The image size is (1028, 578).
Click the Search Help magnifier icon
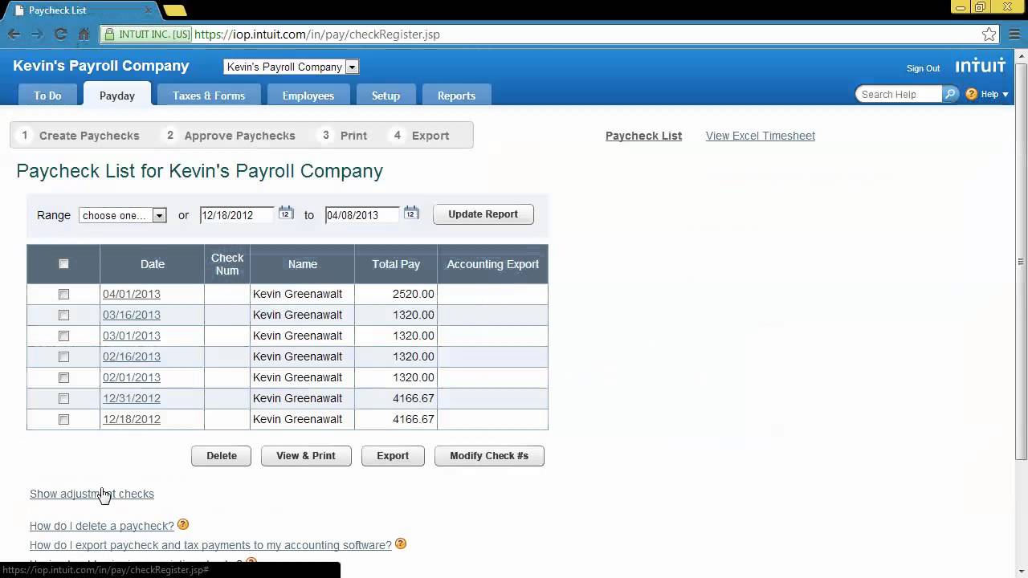[x=950, y=94]
